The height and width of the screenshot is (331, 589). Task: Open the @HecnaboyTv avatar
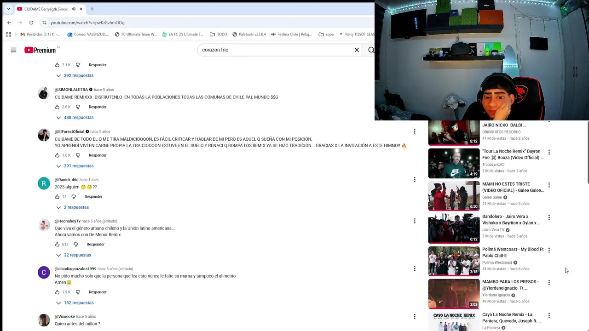pos(44,225)
